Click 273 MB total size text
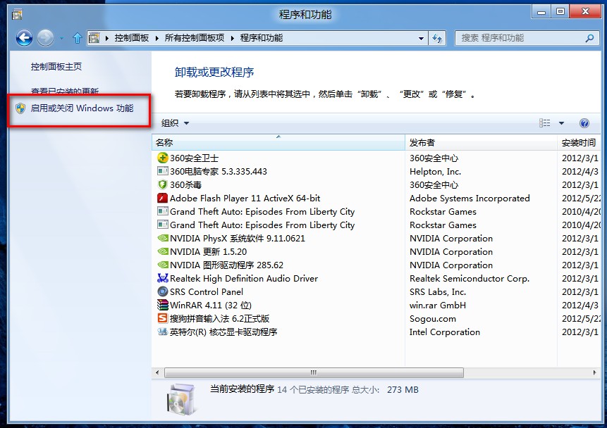 (x=403, y=390)
